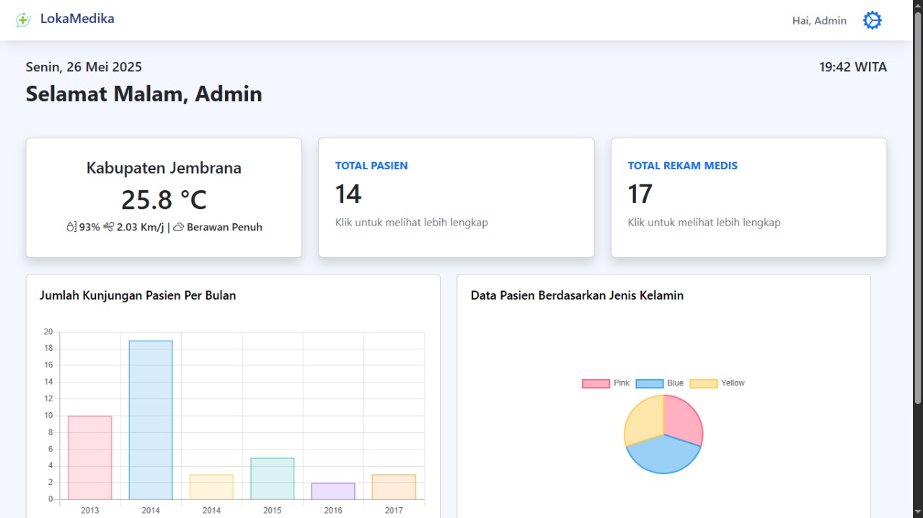
Task: Click the LokaMedika brand name link
Action: (77, 19)
